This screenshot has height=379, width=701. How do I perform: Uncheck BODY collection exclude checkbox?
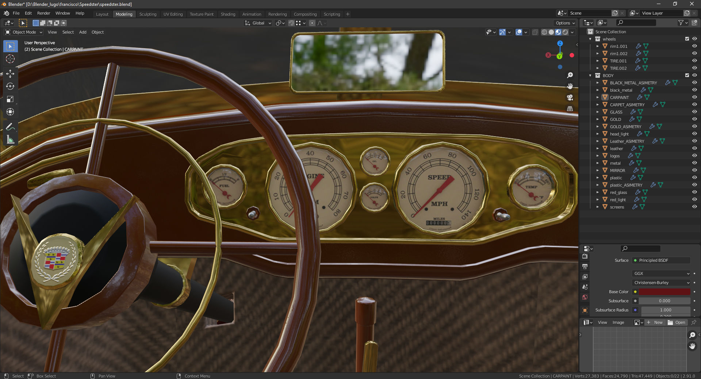click(x=687, y=75)
